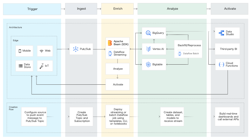Click the IoT sensor icon

coord(42,66)
